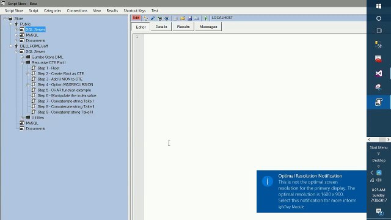Click the volume speaker tray icon
This screenshot has width=391, height=220.
(x=379, y=180)
